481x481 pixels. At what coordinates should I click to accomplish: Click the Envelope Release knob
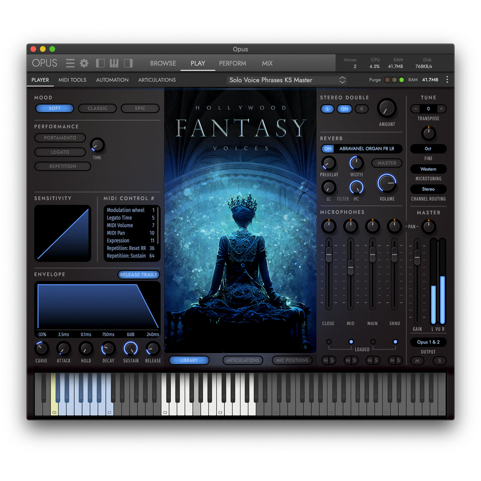[x=153, y=349]
